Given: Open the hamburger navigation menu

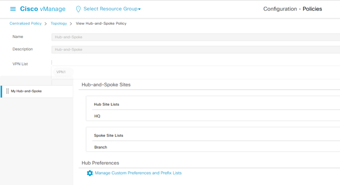Looking at the screenshot, I should pos(13,9).
